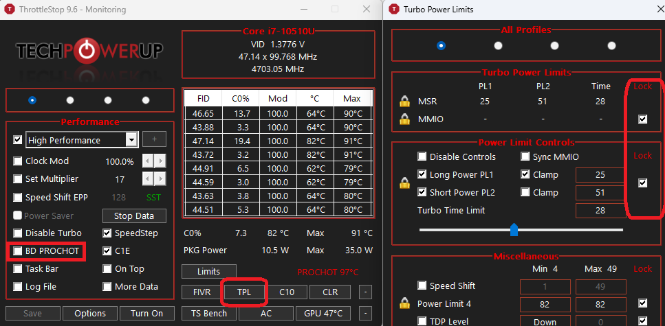This screenshot has height=326, width=665.
Task: Open the Options dialog
Action: click(x=90, y=313)
